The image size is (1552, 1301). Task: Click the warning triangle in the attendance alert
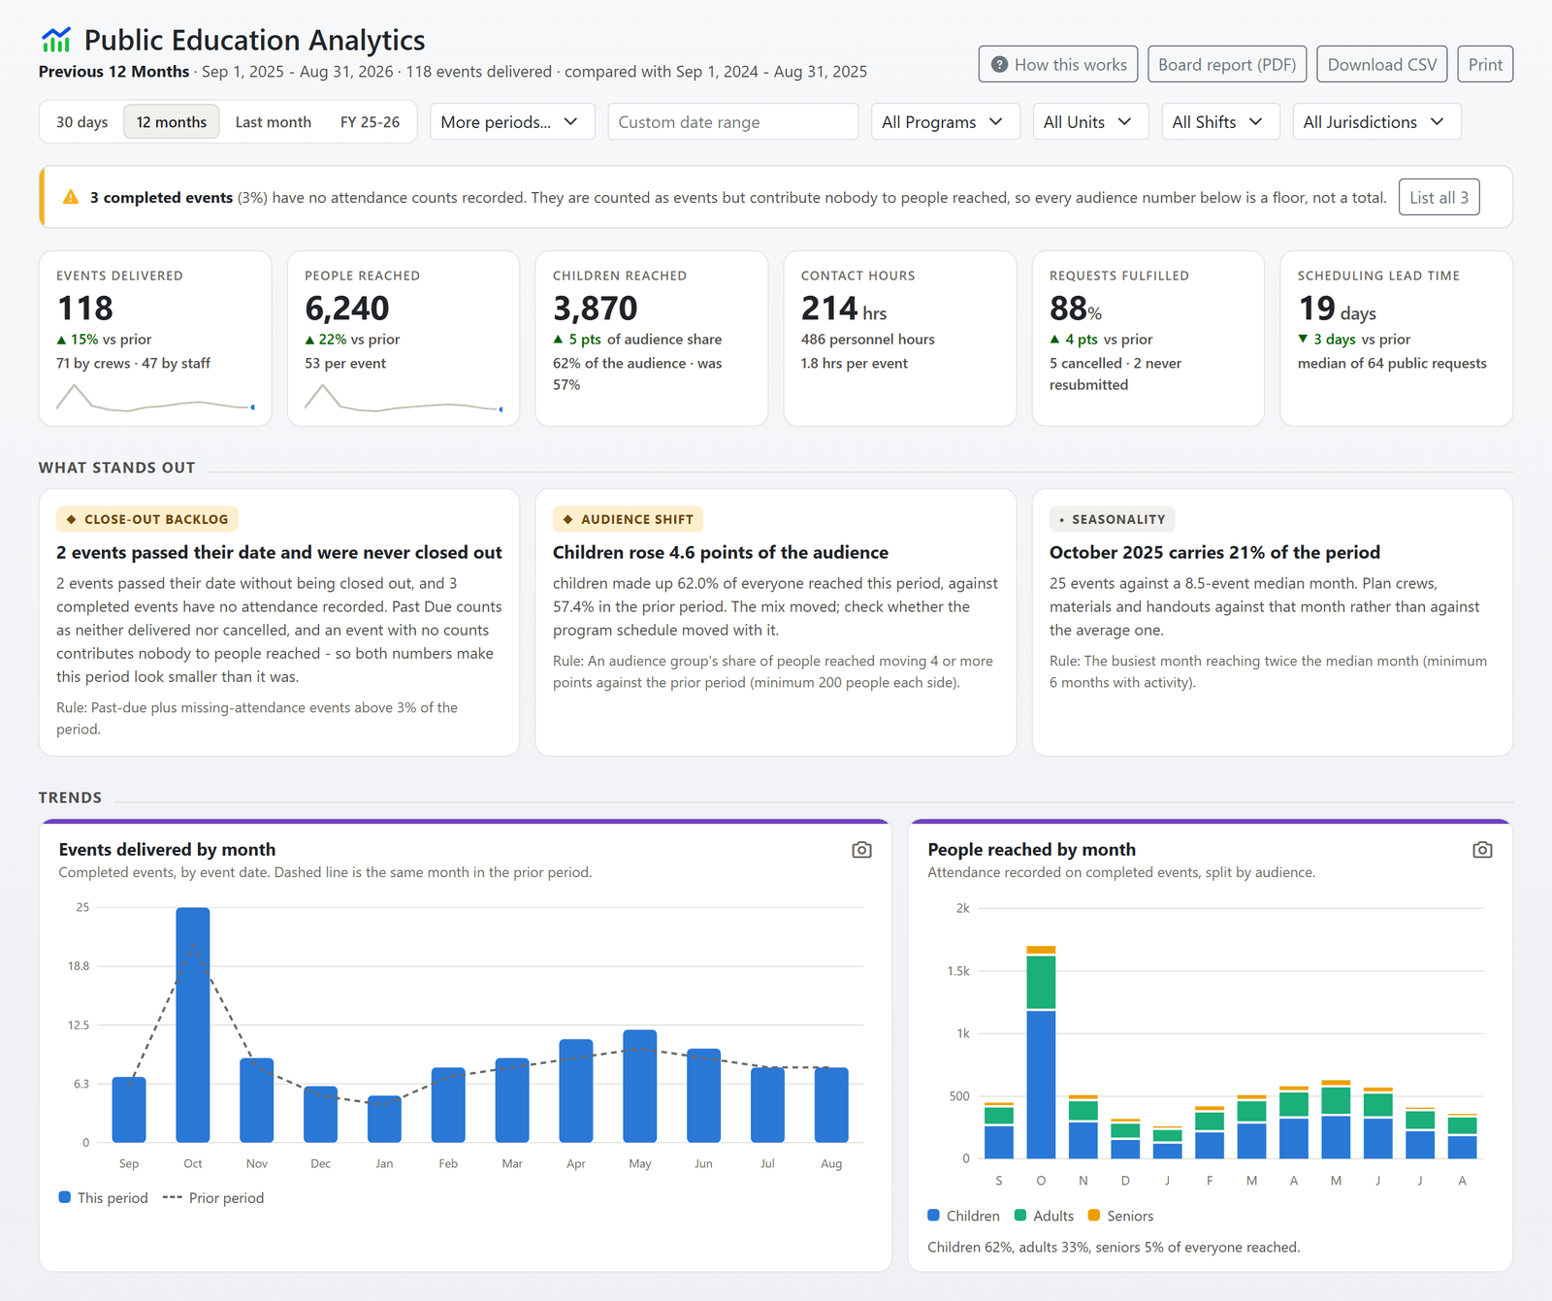tap(71, 197)
